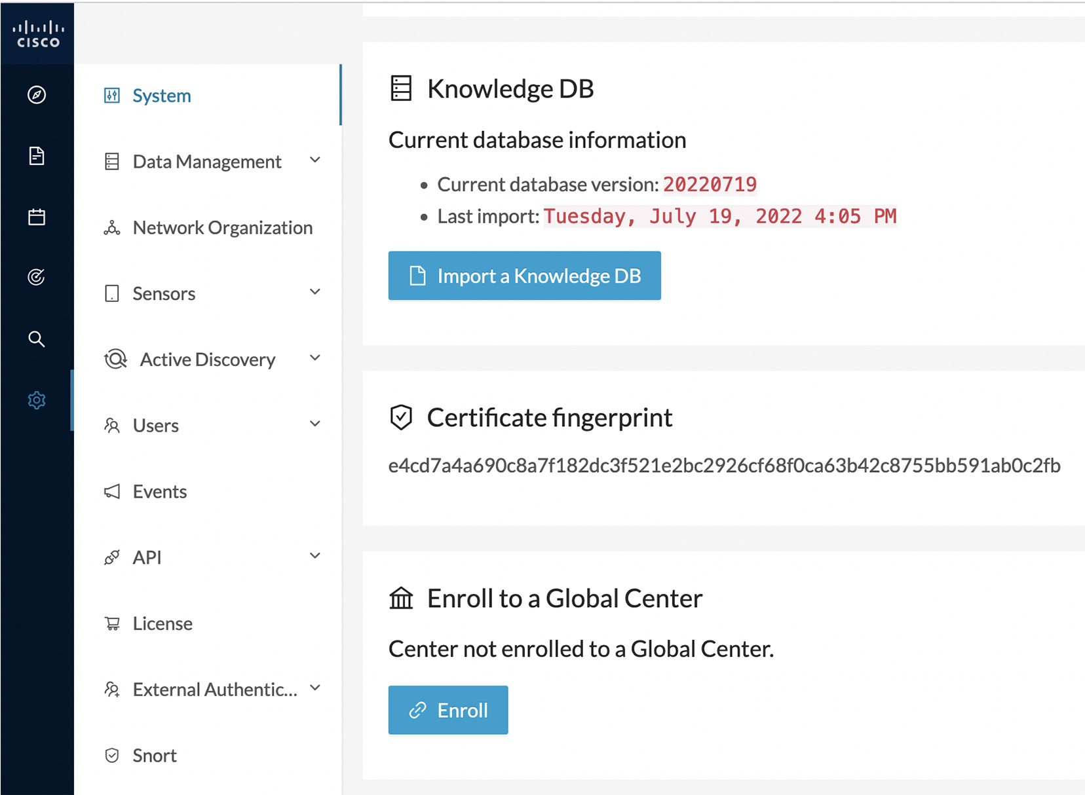1085x795 pixels.
Task: Click the Enroll button
Action: (x=448, y=710)
